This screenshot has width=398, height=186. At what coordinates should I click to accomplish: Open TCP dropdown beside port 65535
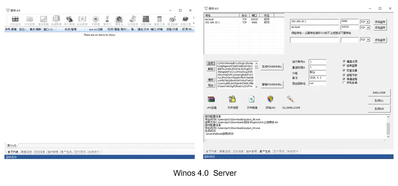(x=365, y=27)
